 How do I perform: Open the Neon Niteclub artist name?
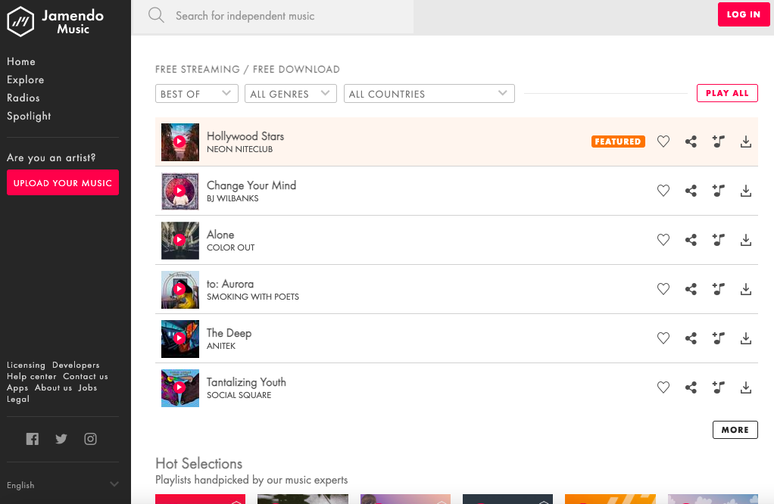click(x=239, y=149)
